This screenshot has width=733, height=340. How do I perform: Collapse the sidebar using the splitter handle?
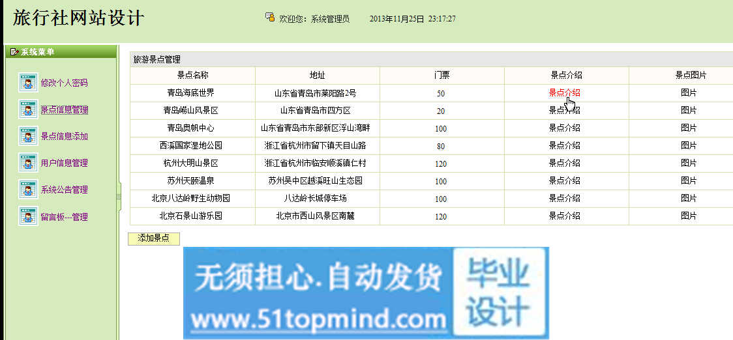(119, 197)
